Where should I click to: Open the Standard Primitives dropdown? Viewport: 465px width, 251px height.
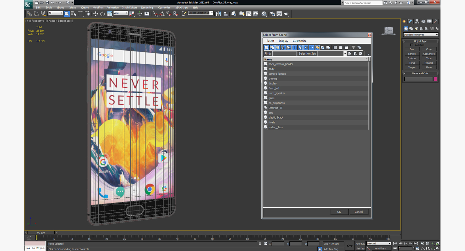421,35
